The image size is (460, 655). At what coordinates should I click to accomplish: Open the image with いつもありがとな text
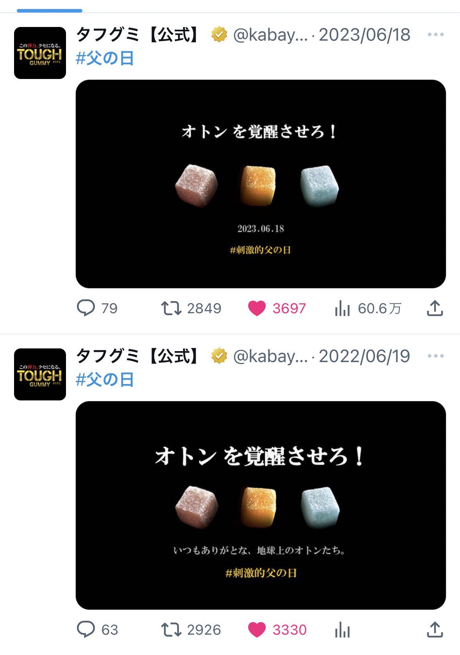click(x=260, y=505)
